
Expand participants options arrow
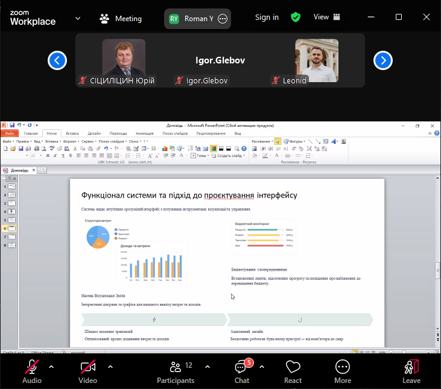click(x=208, y=366)
